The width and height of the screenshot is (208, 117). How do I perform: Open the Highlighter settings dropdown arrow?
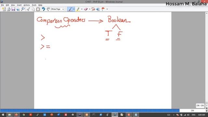click(82, 9)
